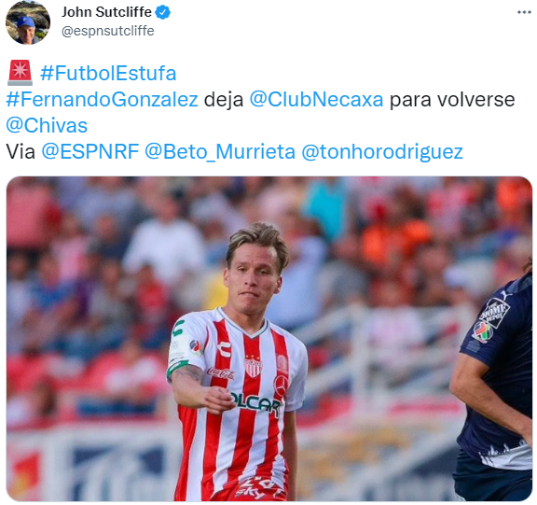Visit the @Chivas mention
The width and height of the screenshot is (537, 505).
pyautogui.click(x=47, y=125)
